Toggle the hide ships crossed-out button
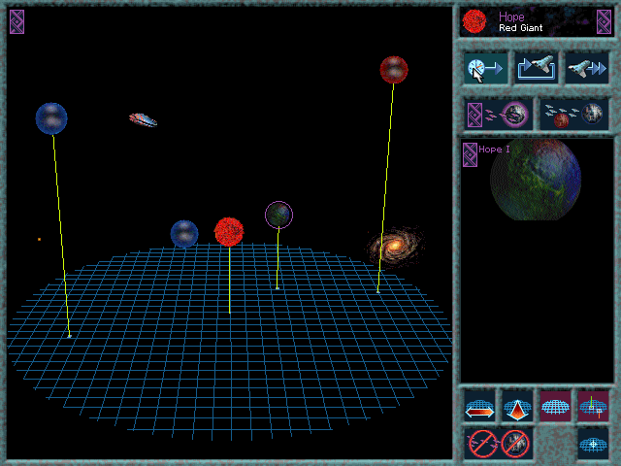Viewport: 621px width, 466px height. pyautogui.click(x=483, y=444)
